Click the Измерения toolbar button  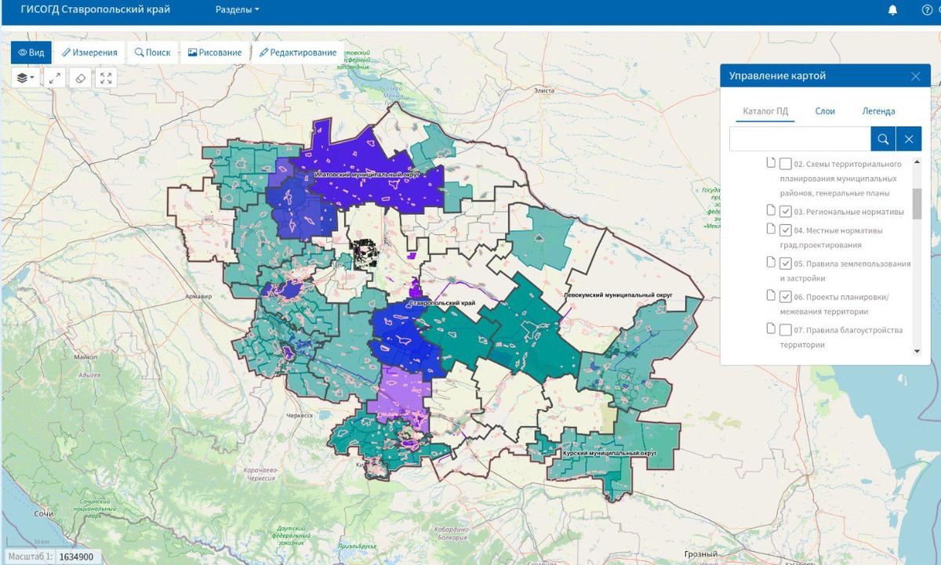tap(89, 53)
